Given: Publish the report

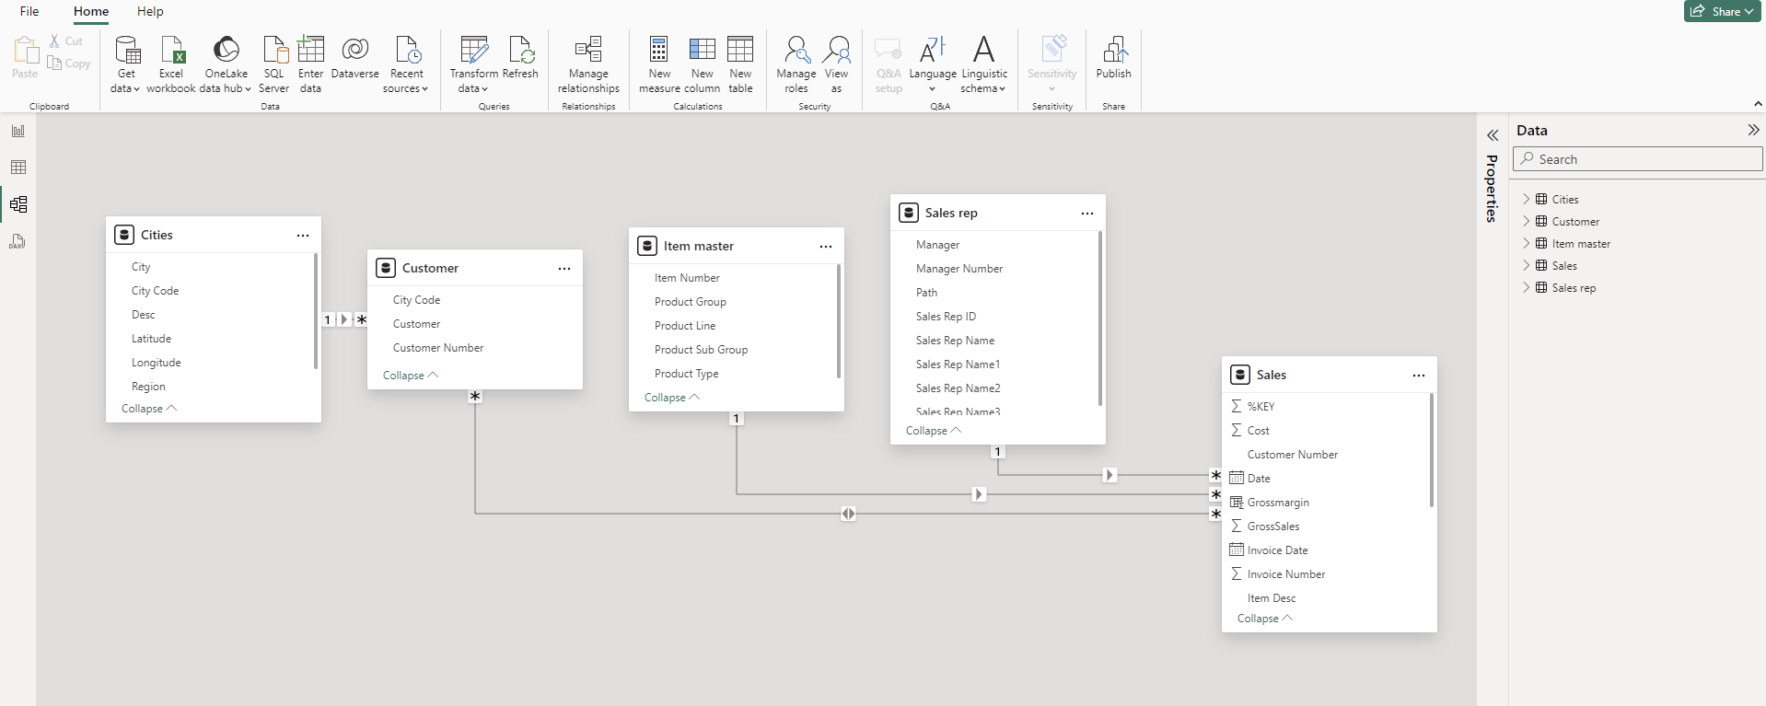Looking at the screenshot, I should 1114,58.
